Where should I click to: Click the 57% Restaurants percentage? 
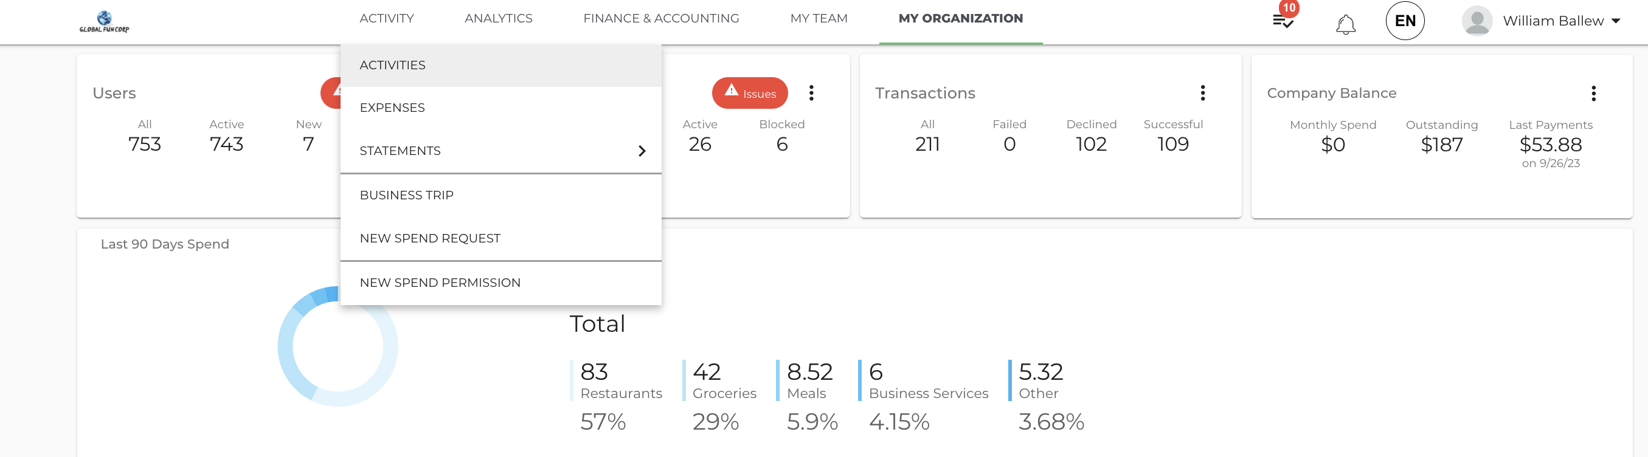click(x=602, y=422)
